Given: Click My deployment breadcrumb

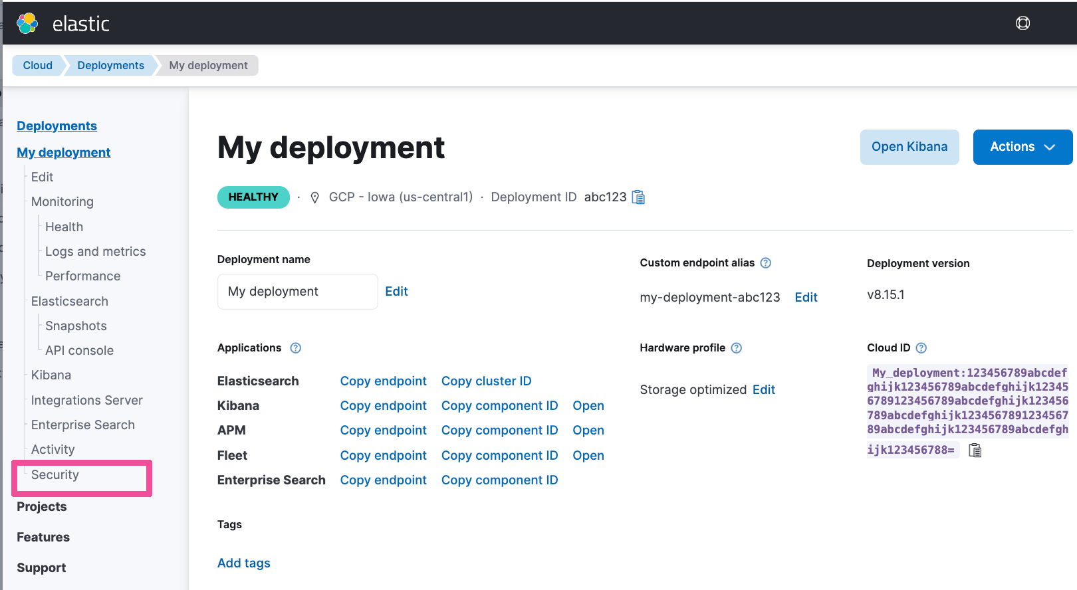Looking at the screenshot, I should point(208,65).
